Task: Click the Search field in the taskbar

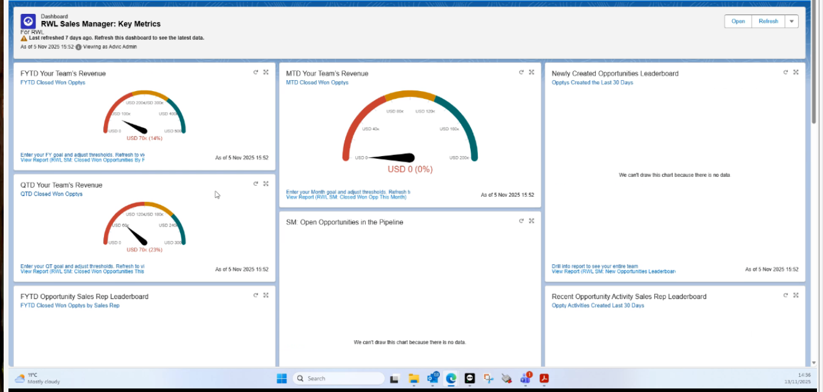Action: pyautogui.click(x=337, y=378)
